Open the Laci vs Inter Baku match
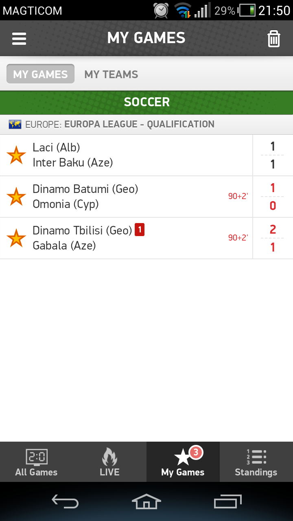 click(x=126, y=155)
